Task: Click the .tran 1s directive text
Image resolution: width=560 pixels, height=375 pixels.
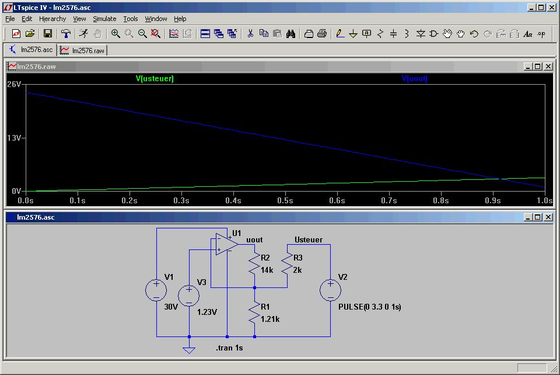Action: (x=229, y=348)
